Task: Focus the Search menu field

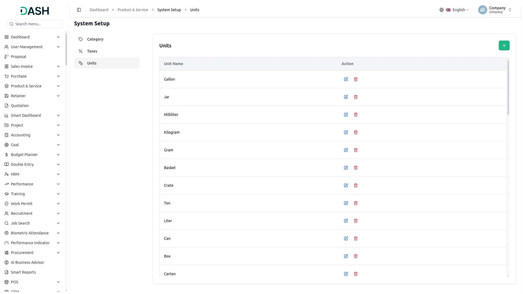Action: tap(35, 24)
